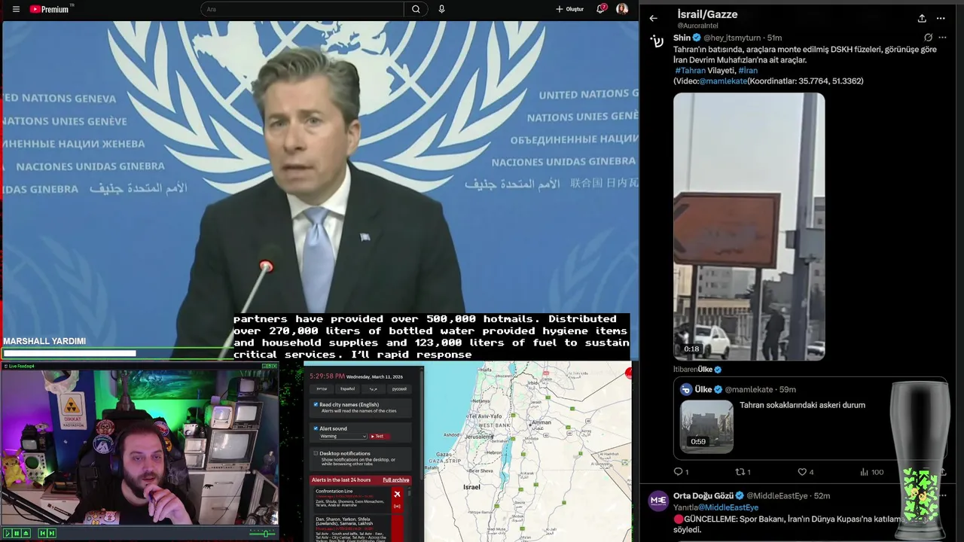Open the Full archive link

396,480
